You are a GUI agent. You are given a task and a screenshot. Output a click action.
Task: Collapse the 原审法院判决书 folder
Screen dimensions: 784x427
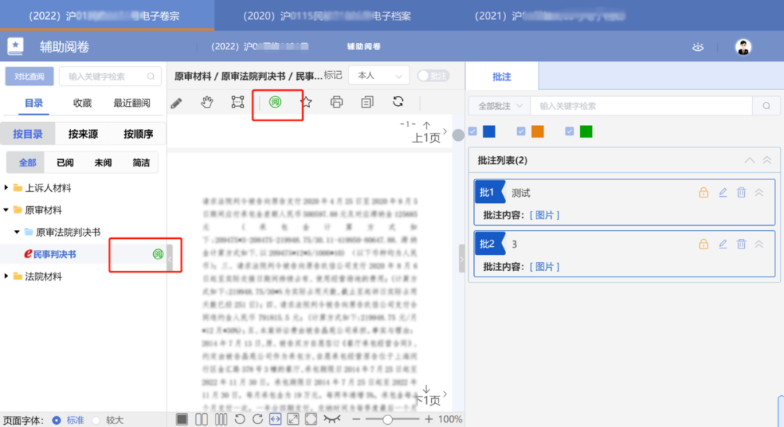[17, 232]
